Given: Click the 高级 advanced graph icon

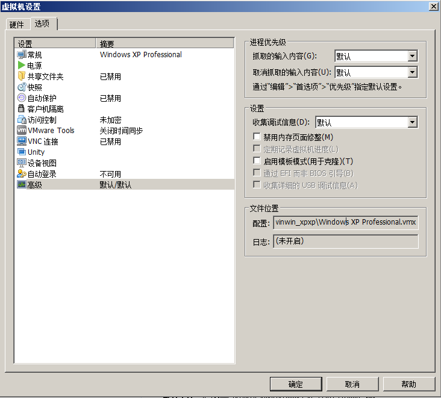Looking at the screenshot, I should (x=21, y=185).
